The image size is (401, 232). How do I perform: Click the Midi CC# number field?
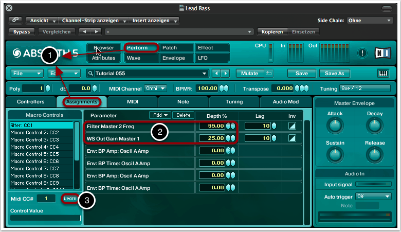point(46,199)
